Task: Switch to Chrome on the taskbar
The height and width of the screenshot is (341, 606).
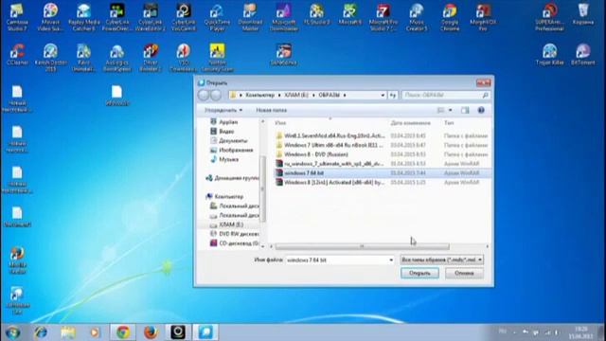Action: click(123, 332)
